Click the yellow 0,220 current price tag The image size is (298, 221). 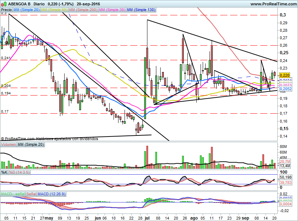click(x=285, y=75)
